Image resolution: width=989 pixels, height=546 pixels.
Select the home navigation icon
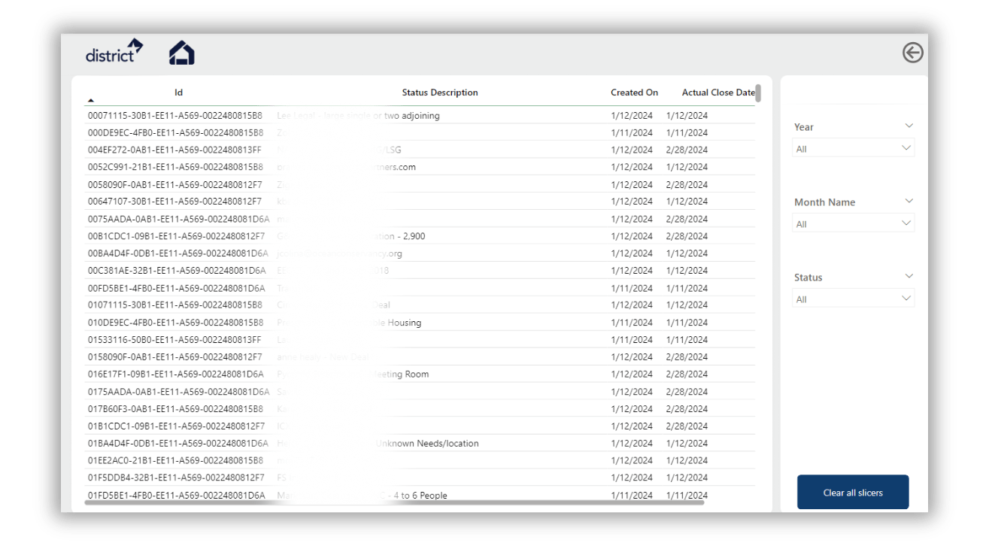(181, 52)
